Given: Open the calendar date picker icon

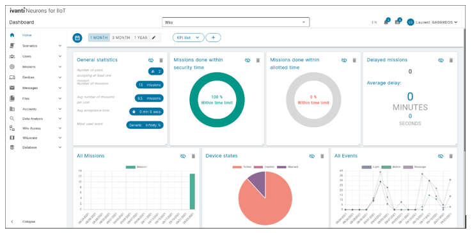Looking at the screenshot, I should click(77, 38).
